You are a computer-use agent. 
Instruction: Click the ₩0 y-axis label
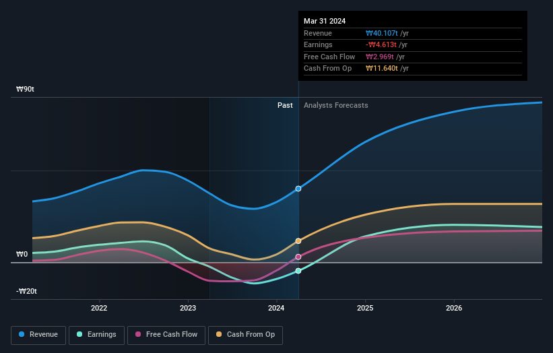click(x=22, y=254)
